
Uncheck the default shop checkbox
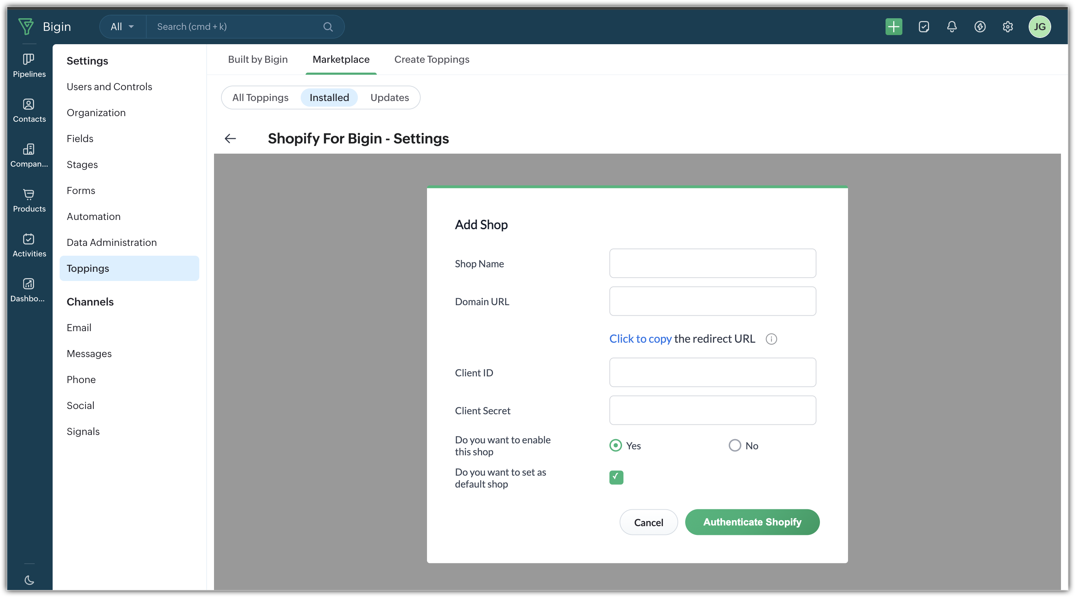pyautogui.click(x=616, y=477)
